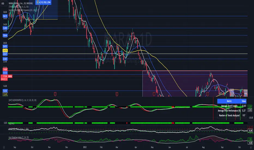Click the 5.27 table value

[x=244, y=111]
